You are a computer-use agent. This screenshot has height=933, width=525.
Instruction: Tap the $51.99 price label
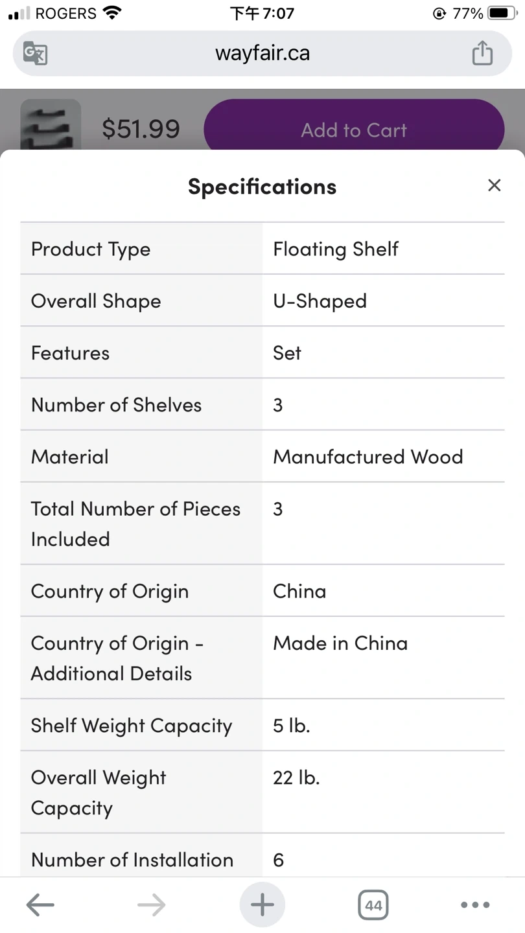point(141,129)
